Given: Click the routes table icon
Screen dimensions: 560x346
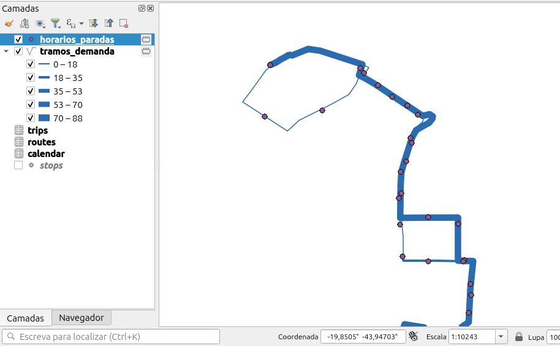Looking at the screenshot, I should [19, 142].
